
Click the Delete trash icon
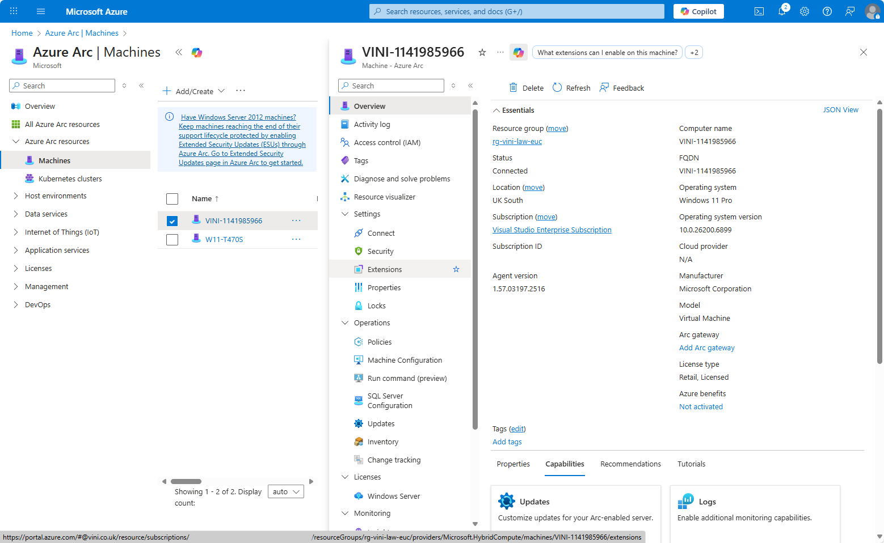pos(513,88)
